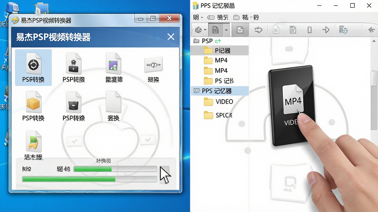
Task: Open the PSP转换 gear-with-download icon
Action: [x=73, y=68]
